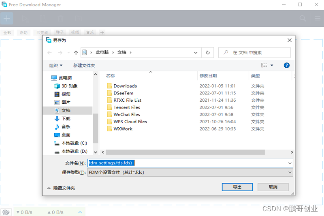Switch to the 音乐 filter tab

90,32
